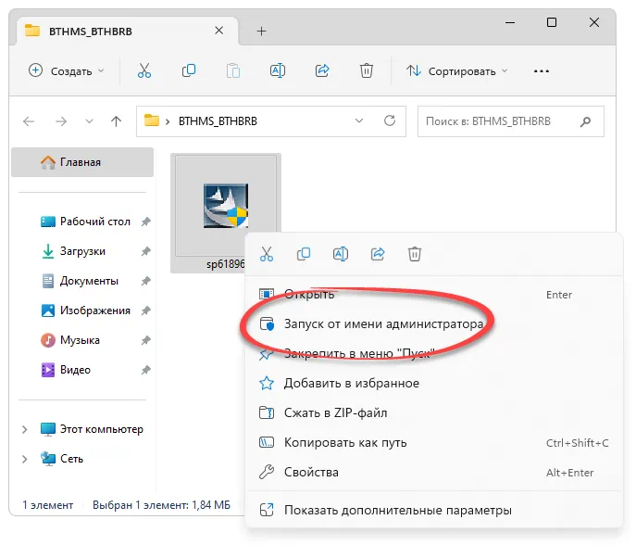Expand the address bar history chevron
This screenshot has height=545, width=636.
coord(359,120)
